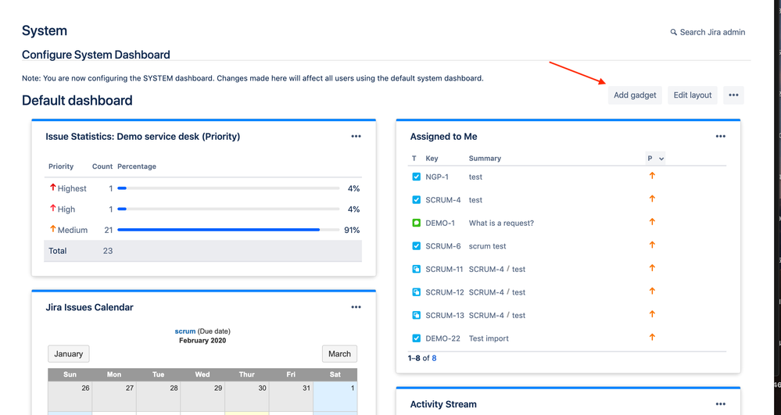781x415 pixels.
Task: Open the scrum project link in calendar
Action: point(185,331)
